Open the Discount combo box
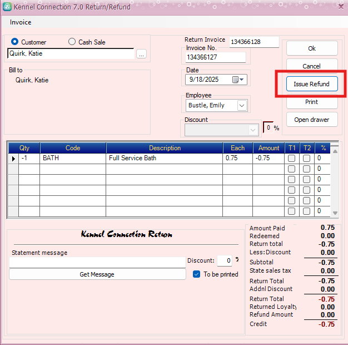 [253, 130]
